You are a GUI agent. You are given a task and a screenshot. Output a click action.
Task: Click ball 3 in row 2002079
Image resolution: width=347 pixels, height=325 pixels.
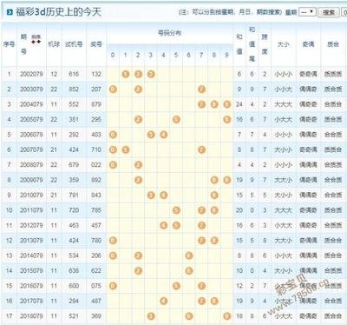(151, 74)
